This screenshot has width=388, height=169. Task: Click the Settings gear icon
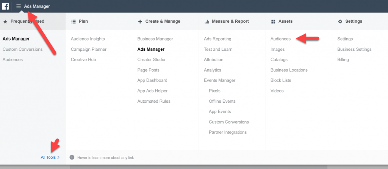click(x=340, y=22)
